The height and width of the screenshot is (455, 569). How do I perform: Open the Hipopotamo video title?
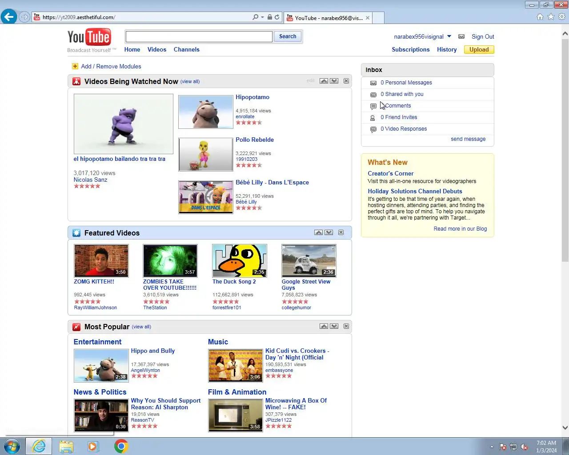tap(252, 97)
